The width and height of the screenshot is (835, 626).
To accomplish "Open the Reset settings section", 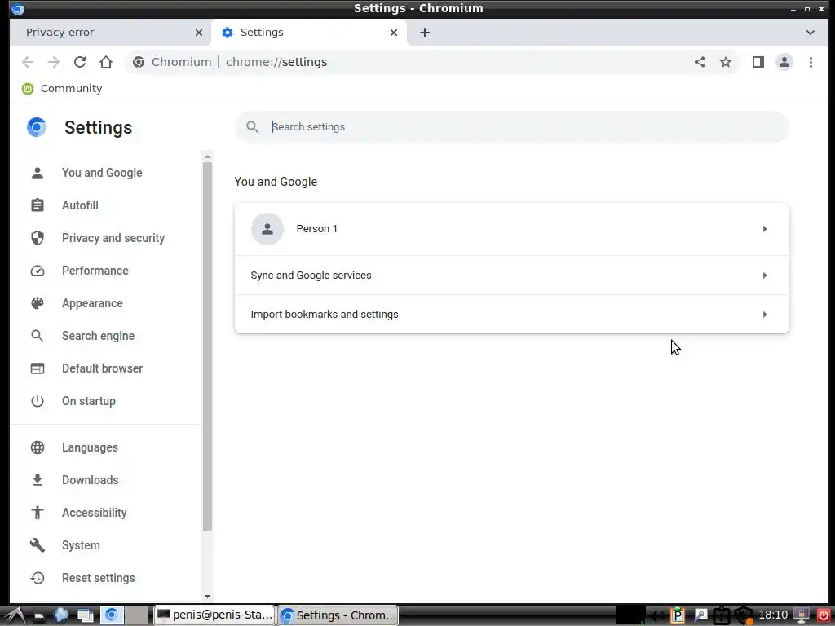I will [98, 578].
